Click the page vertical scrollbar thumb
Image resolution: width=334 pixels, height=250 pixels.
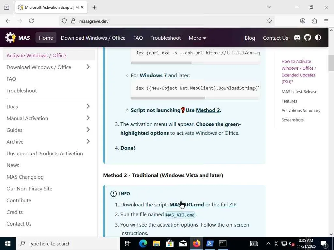[x=331, y=63]
